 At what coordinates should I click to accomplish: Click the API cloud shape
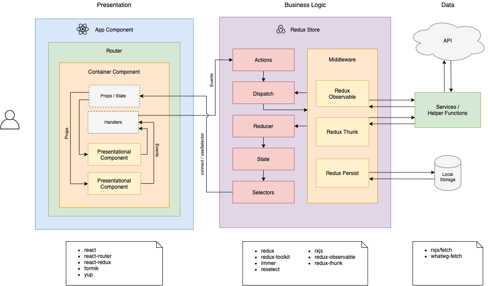(x=448, y=41)
